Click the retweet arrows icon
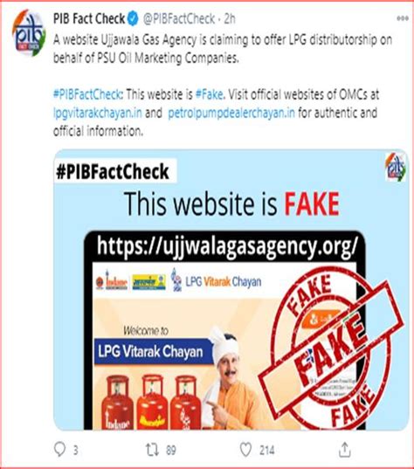This screenshot has height=469, width=414. tap(152, 450)
